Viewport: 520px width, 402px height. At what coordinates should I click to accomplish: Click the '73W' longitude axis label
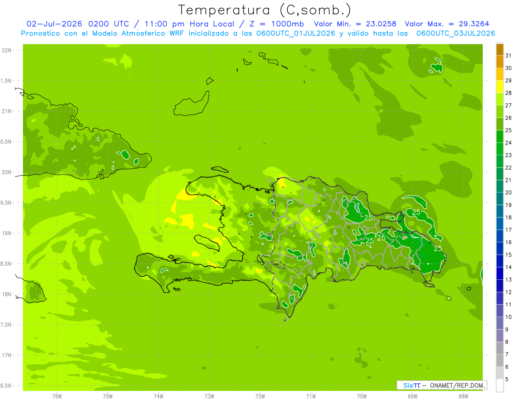click(x=209, y=396)
